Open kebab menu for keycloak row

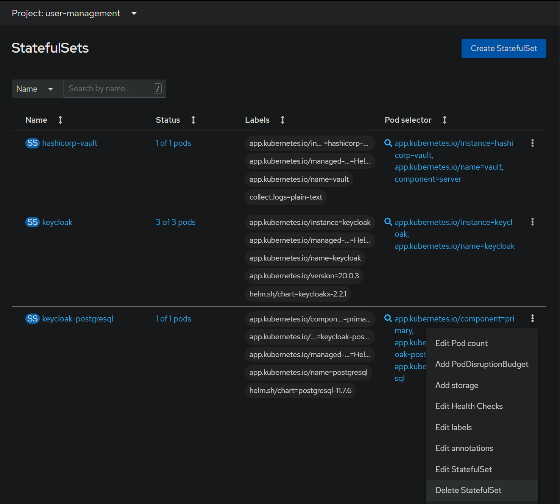point(532,222)
